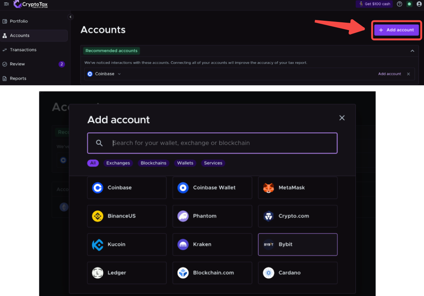This screenshot has height=296, width=424.
Task: Click Get $100 cash button
Action: pyautogui.click(x=374, y=4)
